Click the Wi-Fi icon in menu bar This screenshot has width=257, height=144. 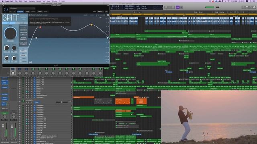pyautogui.click(x=228, y=1)
